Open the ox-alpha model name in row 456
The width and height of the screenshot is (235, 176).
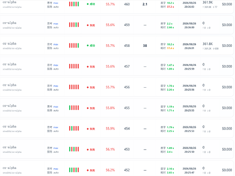(x=9, y=85)
